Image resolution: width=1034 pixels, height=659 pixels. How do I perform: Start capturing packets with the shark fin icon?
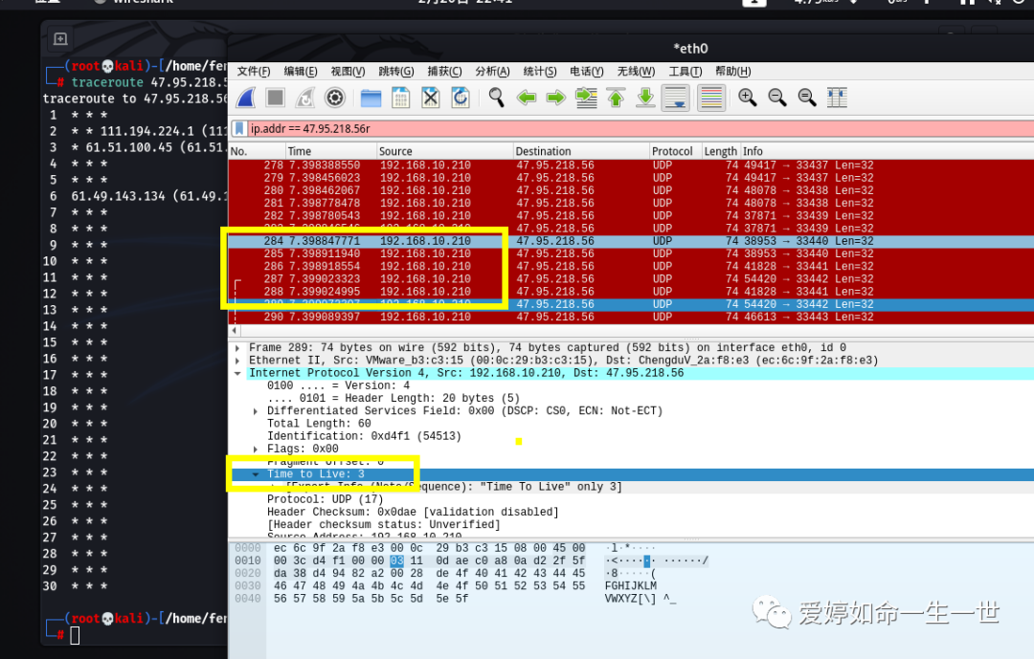246,99
